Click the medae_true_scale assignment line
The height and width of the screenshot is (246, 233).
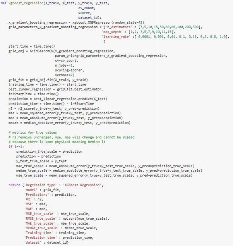click(x=109, y=170)
